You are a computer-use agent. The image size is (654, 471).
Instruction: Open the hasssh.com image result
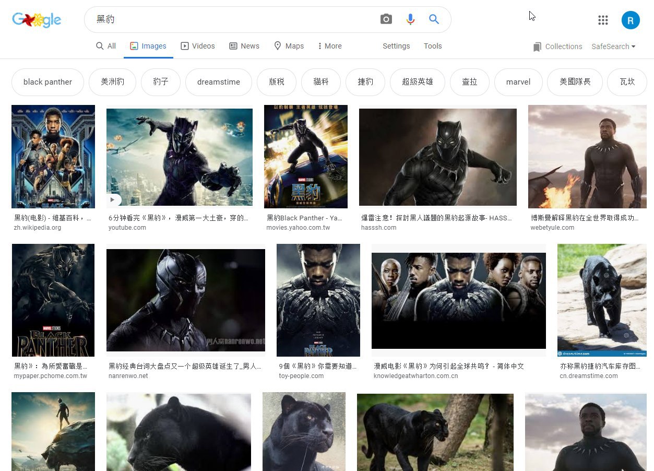coord(438,157)
